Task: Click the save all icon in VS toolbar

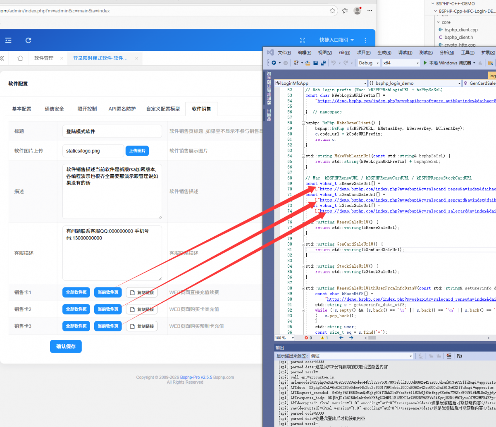Action: click(x=323, y=63)
